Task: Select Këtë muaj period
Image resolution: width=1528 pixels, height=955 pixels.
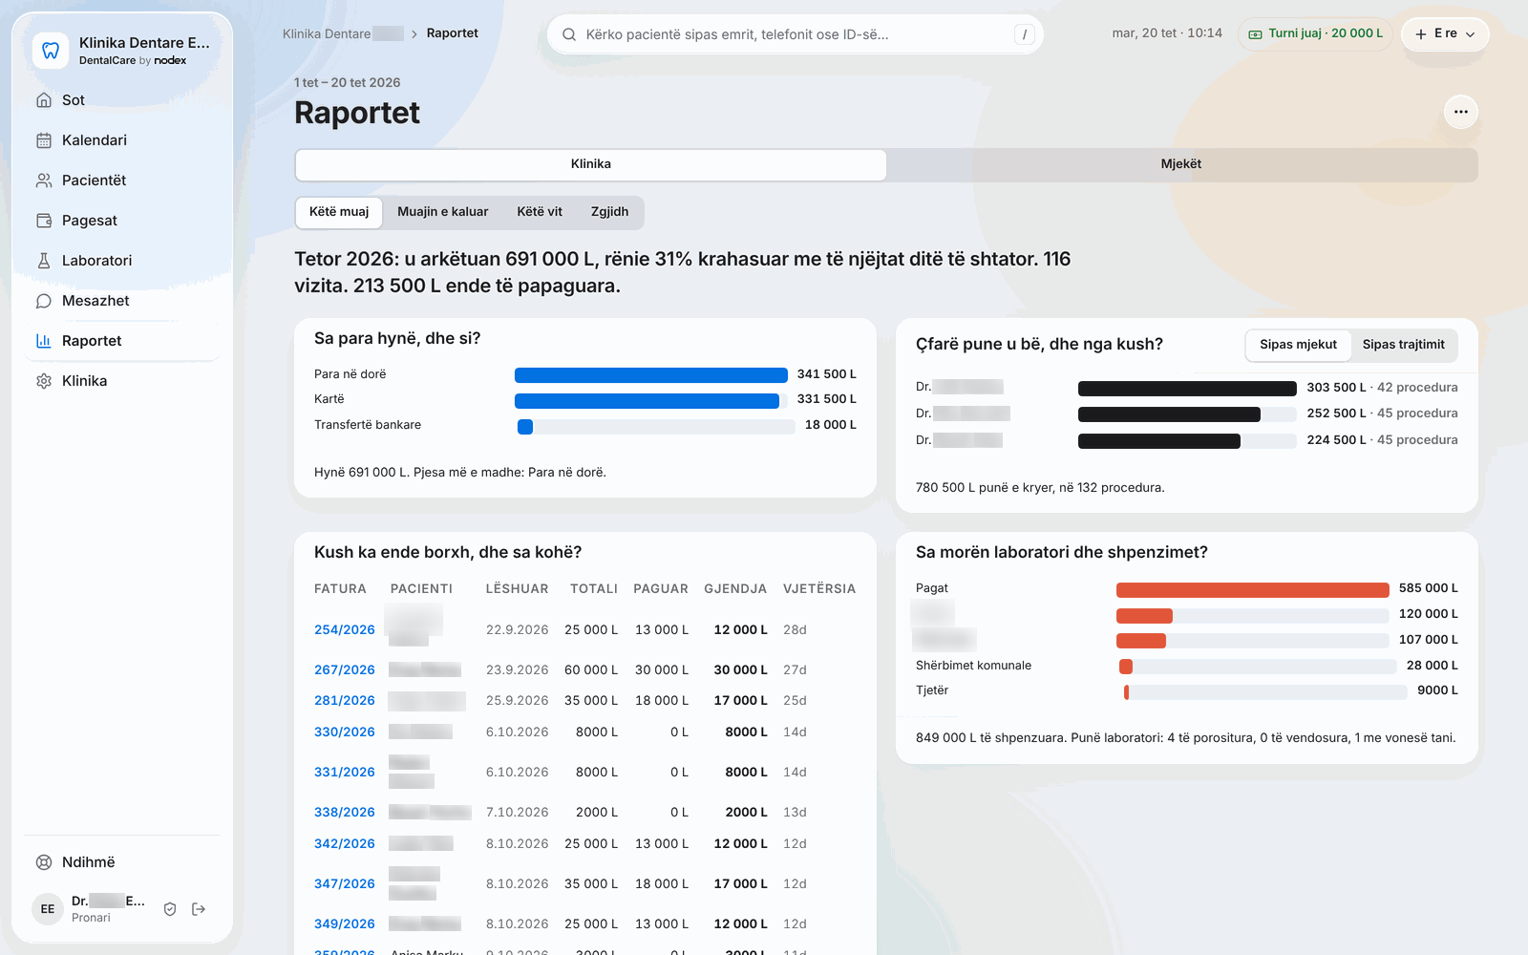Action: coord(339,212)
